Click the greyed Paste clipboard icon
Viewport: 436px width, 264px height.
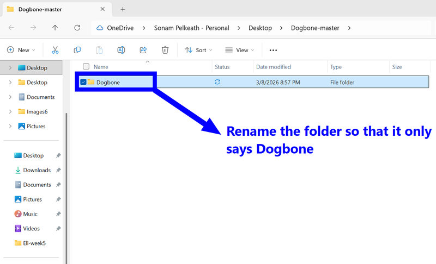[x=99, y=50]
